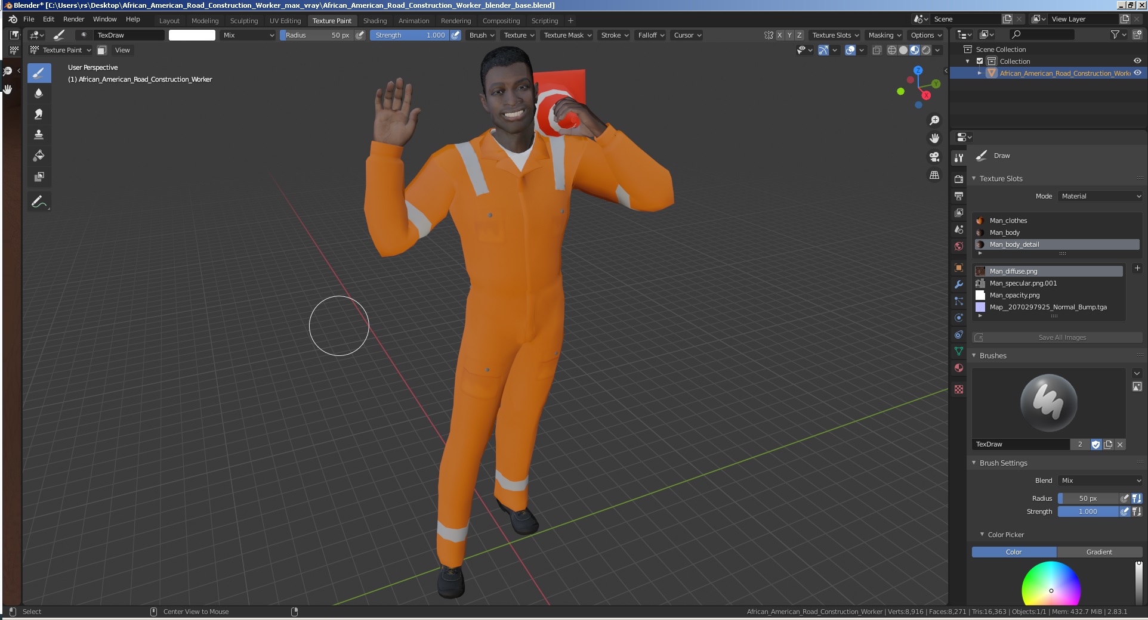Open the Brush dropdown in header
This screenshot has height=620, width=1148.
coord(482,35)
